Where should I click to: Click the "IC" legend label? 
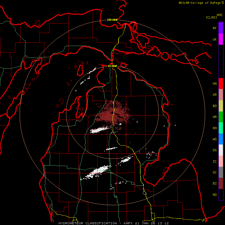214,161
